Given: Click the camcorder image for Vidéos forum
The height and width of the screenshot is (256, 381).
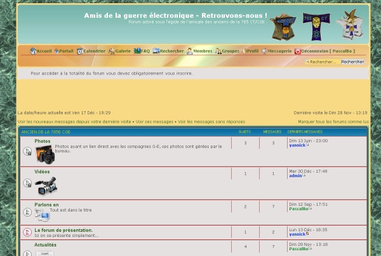Looking at the screenshot, I should (x=45, y=185).
